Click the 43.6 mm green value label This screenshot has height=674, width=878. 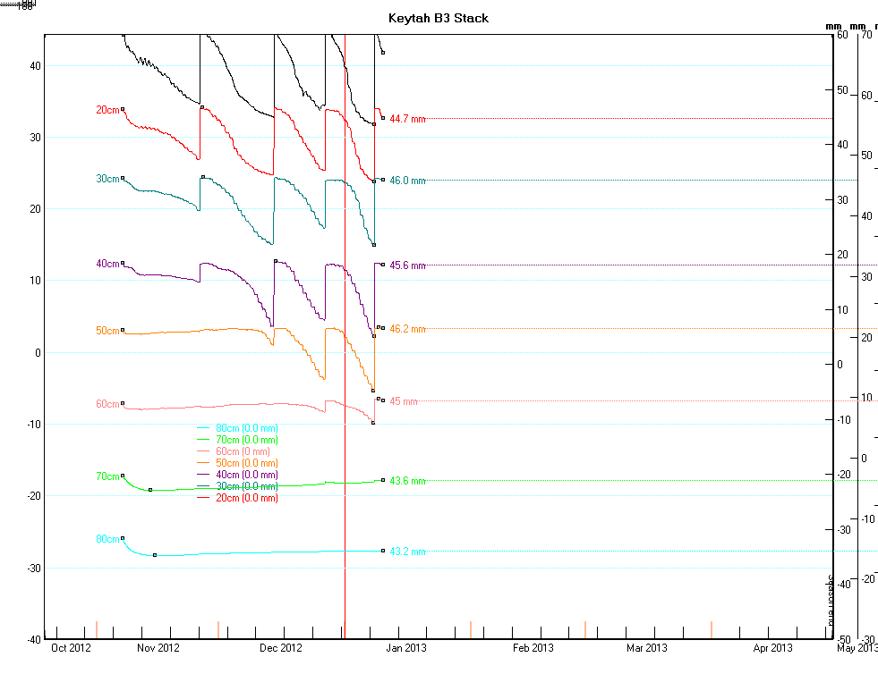click(x=408, y=481)
